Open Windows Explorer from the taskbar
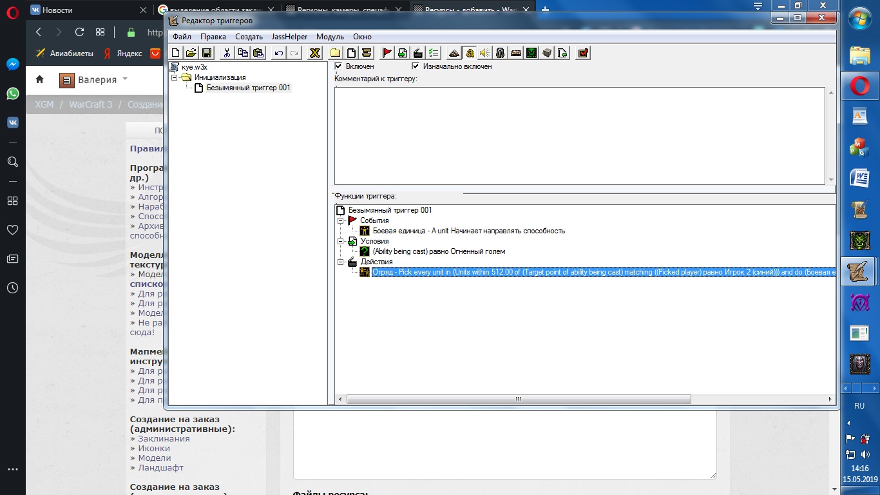Viewport: 880px width, 495px height. 859,55
